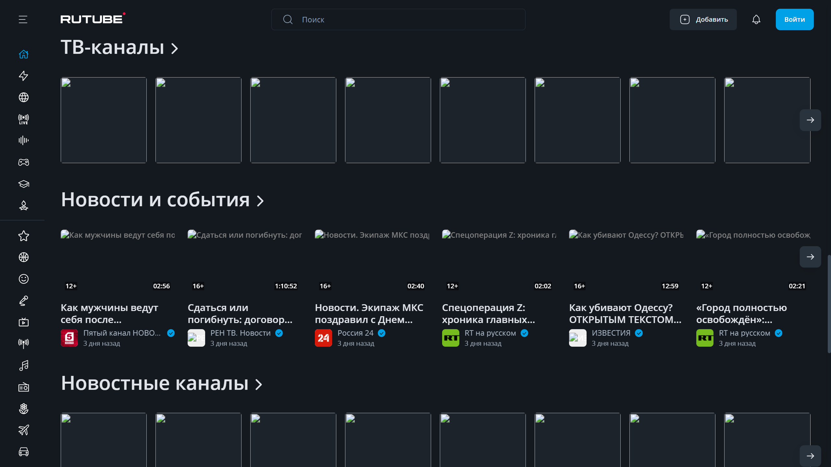Select the gamepad games sidebar icon
This screenshot has width=831, height=467.
click(x=23, y=162)
